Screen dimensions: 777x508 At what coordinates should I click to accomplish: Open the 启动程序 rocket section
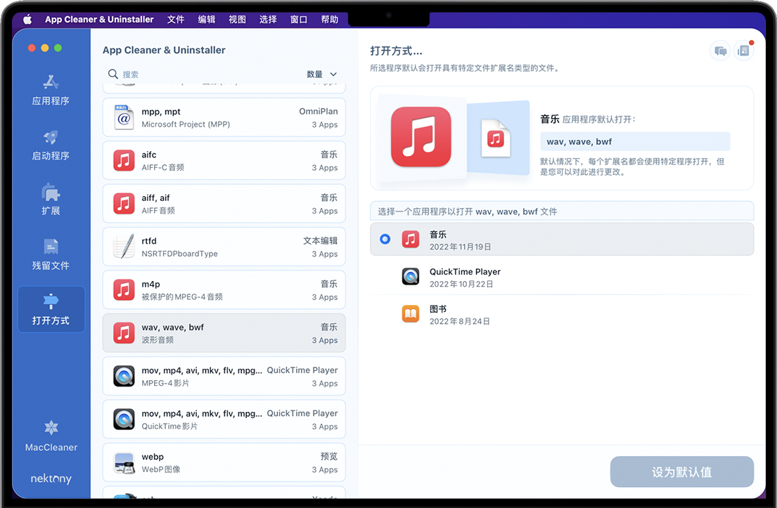51,145
